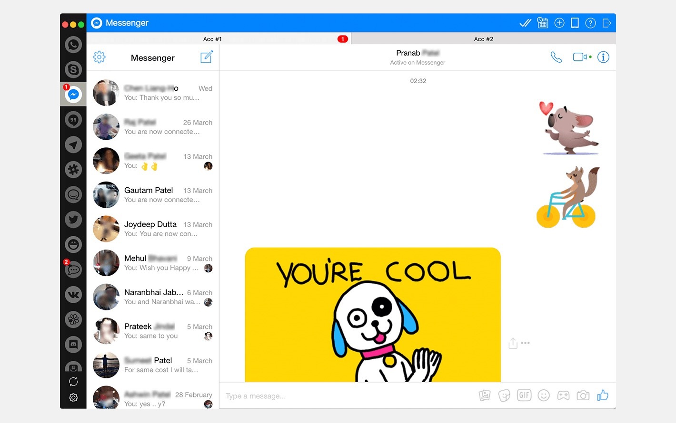Screen dimensions: 676x423
Task: Switch to Skype in the sidebar
Action: coord(73,70)
